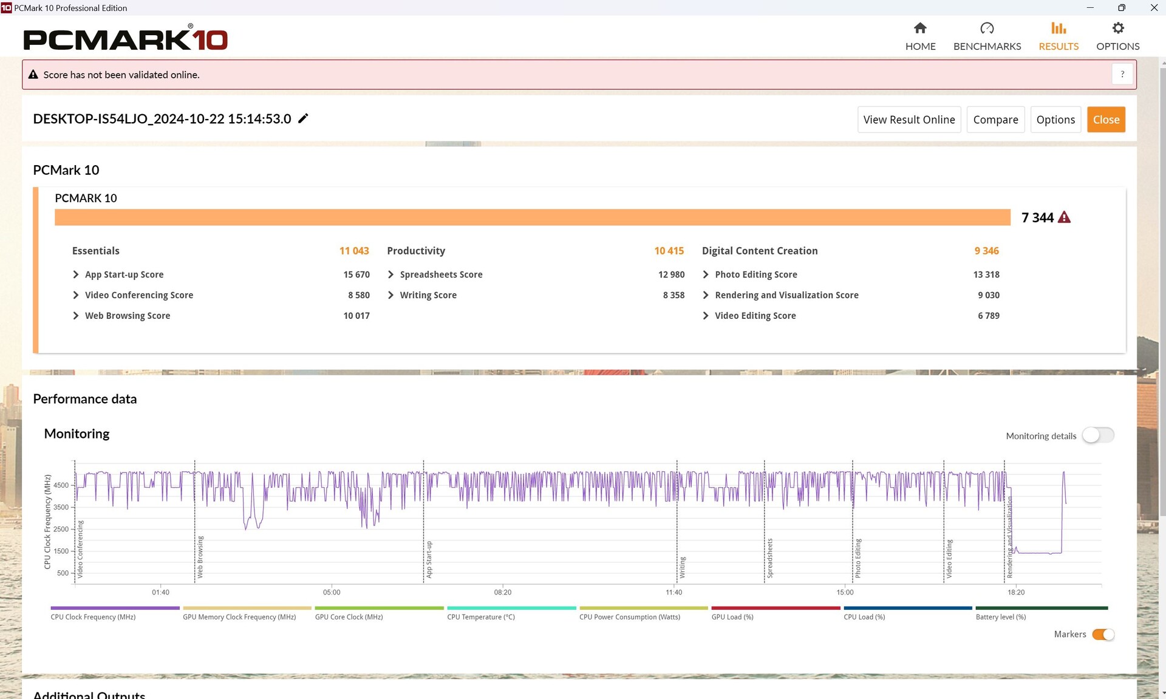
Task: Click the Home house icon
Action: click(x=920, y=28)
